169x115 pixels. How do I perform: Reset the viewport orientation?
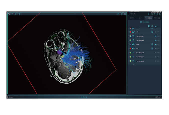coord(122,14)
